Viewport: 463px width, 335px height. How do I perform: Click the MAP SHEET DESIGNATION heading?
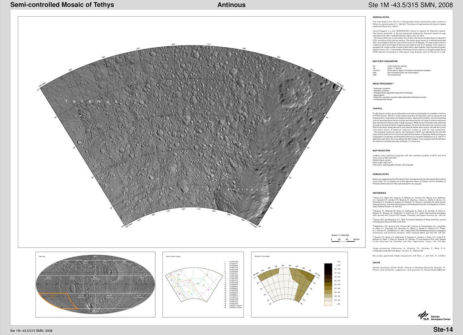386,61
